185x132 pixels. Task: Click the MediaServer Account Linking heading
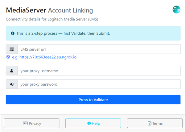[49, 10]
